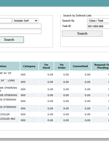Select the COOLER 06C row
Image resolution: width=109 pixels, height=141 pixels.
(55, 120)
